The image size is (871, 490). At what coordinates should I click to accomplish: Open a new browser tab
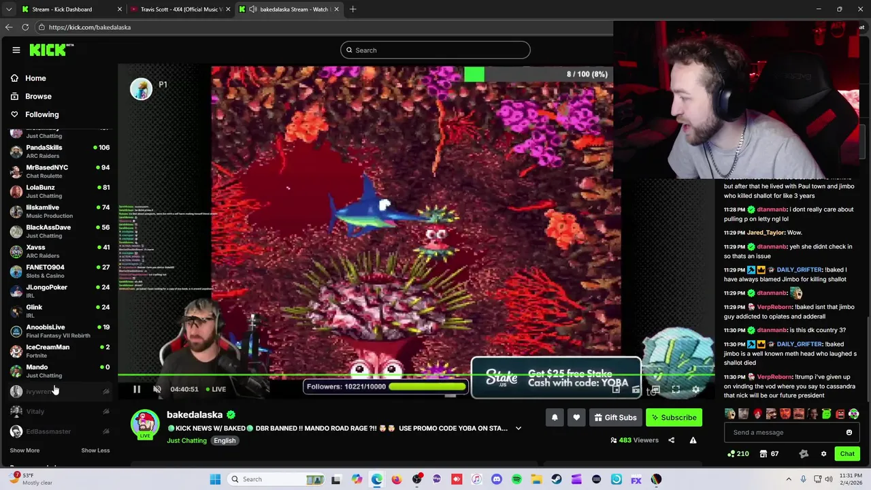tap(352, 9)
